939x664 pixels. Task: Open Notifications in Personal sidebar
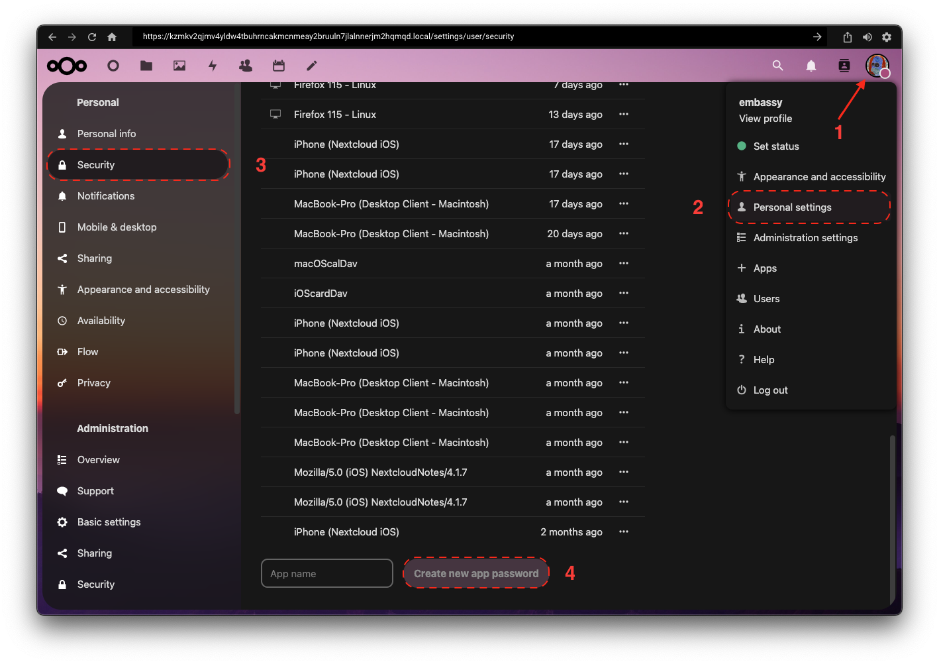(106, 196)
